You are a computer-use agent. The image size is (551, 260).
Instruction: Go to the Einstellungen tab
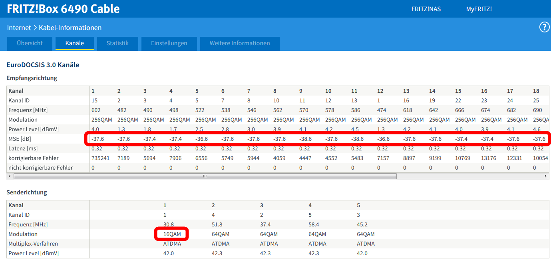click(169, 43)
